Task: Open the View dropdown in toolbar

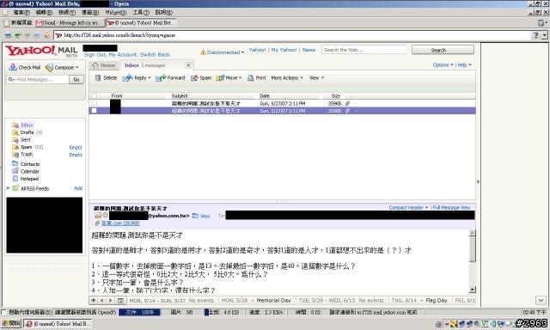Action: pos(316,78)
